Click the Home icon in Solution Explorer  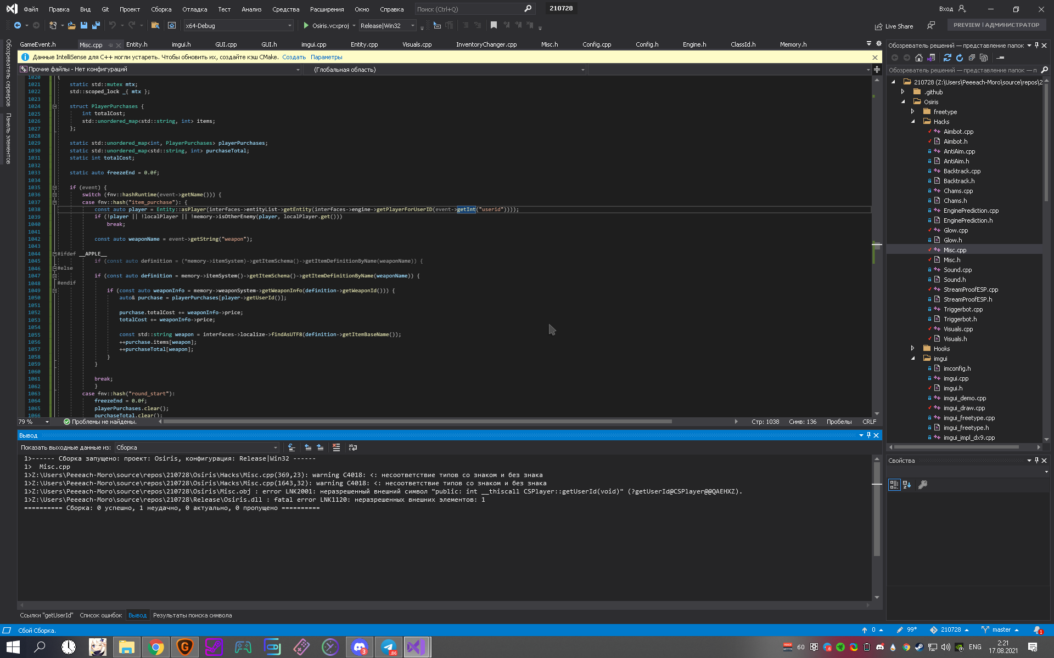click(919, 58)
